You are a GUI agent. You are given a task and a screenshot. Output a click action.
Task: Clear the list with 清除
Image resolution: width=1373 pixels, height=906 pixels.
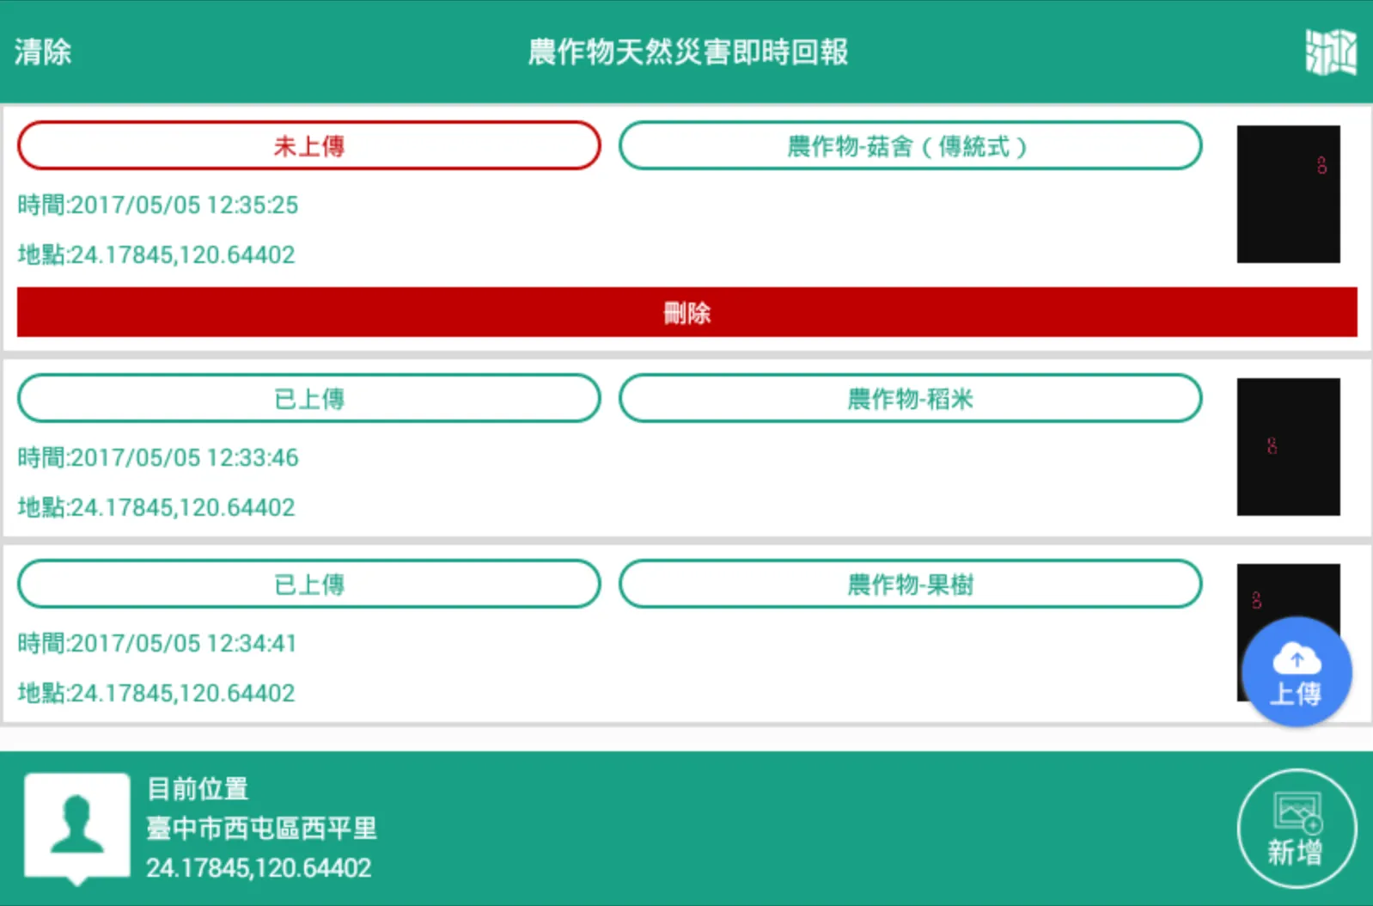pos(43,52)
